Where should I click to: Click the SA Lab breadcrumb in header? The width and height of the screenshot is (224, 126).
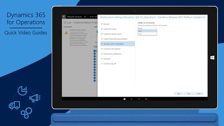pos(93,17)
